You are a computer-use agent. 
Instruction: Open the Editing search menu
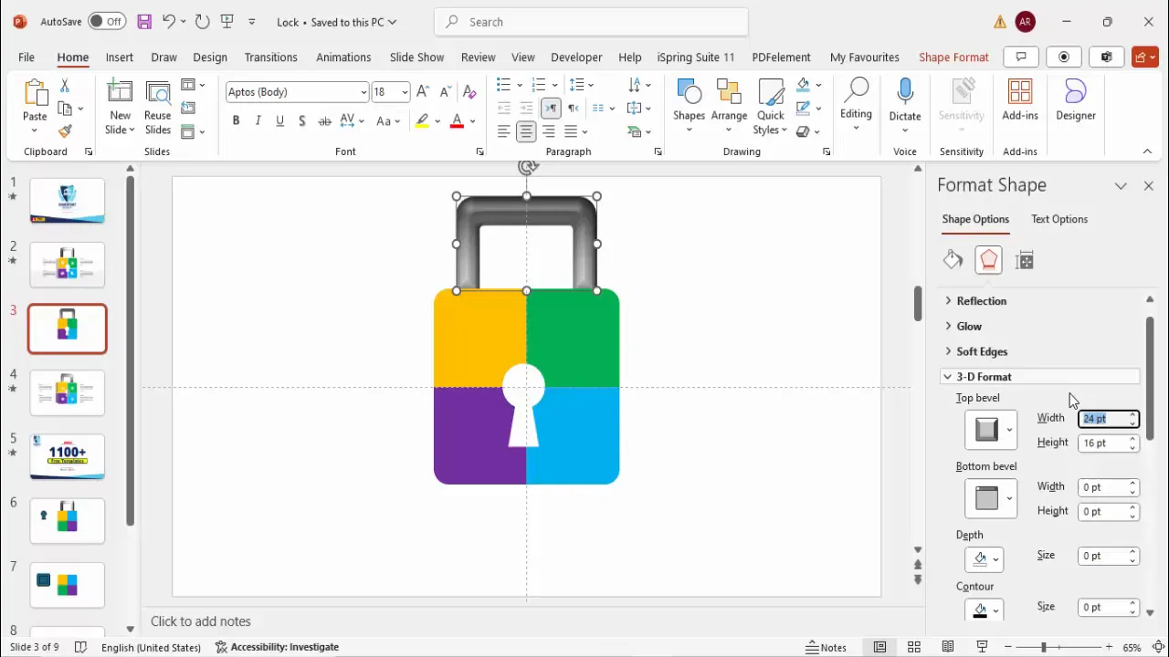click(856, 102)
